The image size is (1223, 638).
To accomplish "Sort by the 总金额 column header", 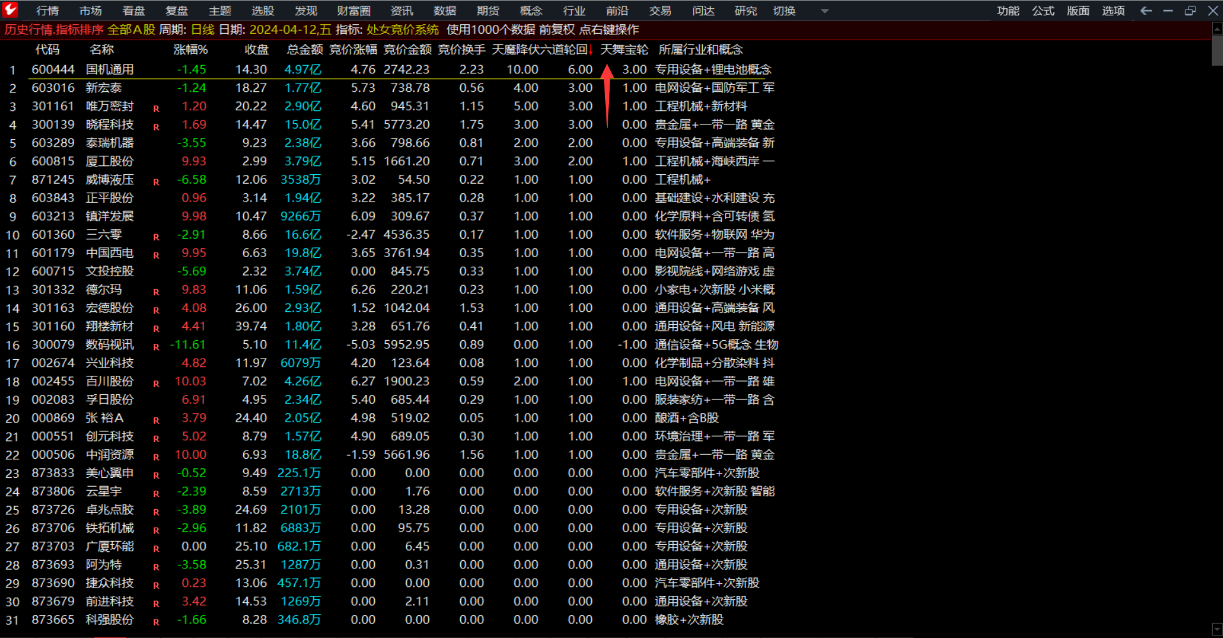I will click(305, 50).
